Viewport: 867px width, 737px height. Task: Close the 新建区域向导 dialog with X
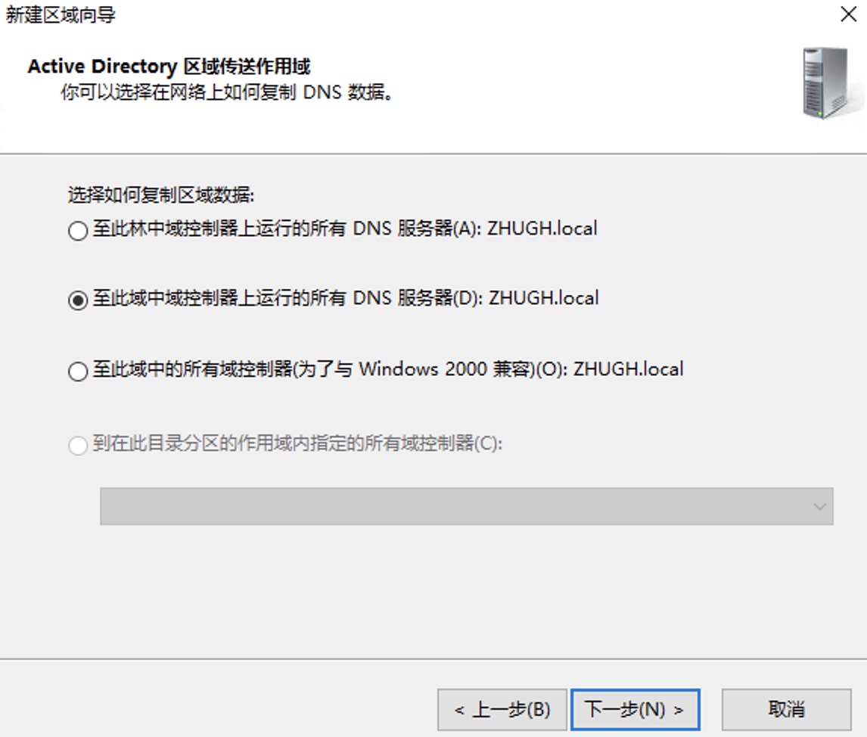tap(848, 14)
